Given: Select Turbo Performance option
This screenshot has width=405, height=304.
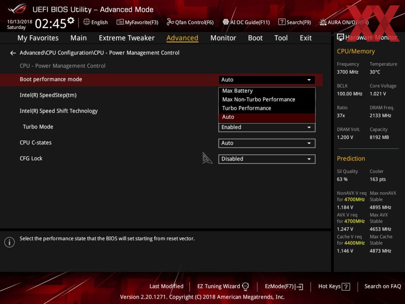Looking at the screenshot, I should tap(267, 108).
